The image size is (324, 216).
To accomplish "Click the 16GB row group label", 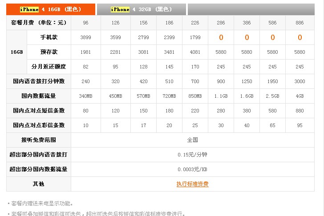I will [x=17, y=52].
